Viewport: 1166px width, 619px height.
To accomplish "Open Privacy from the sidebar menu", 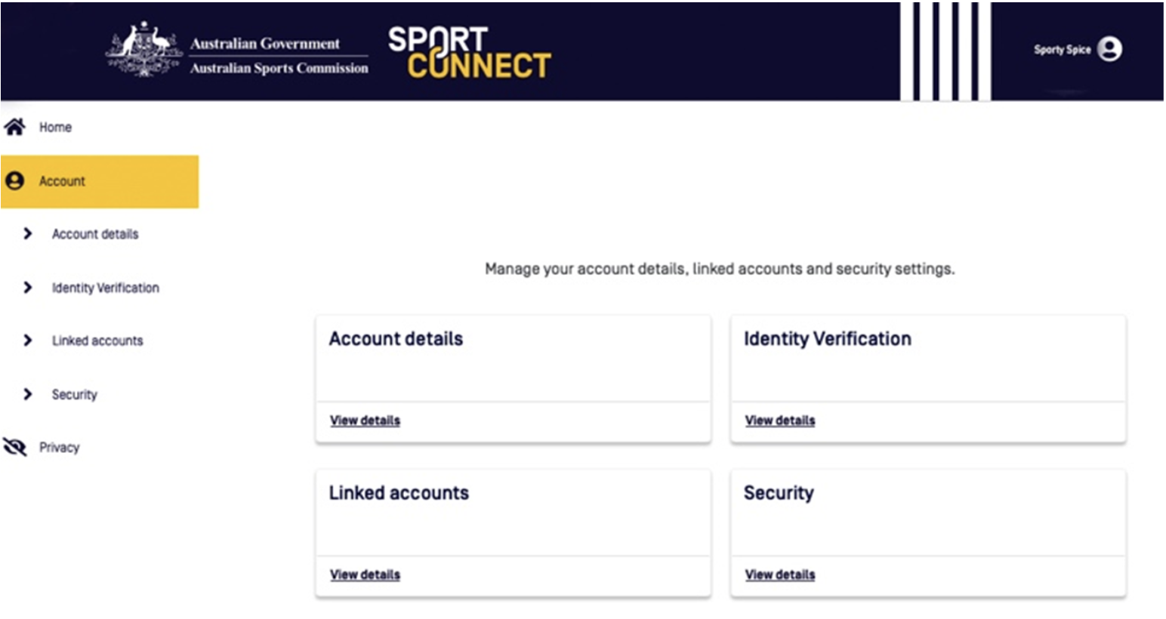I will pos(59,448).
